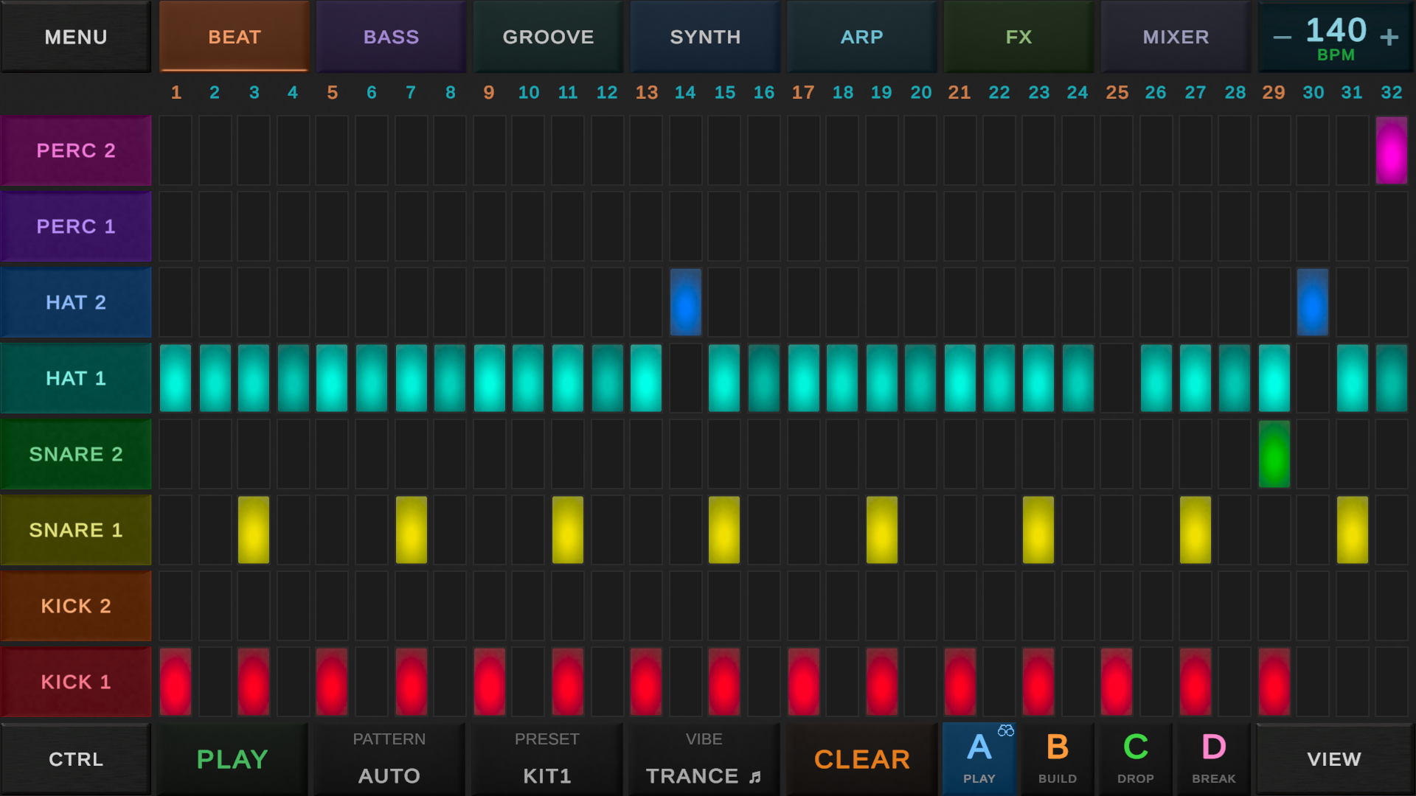
Task: Select the HAT 2 track label
Action: pyautogui.click(x=76, y=302)
